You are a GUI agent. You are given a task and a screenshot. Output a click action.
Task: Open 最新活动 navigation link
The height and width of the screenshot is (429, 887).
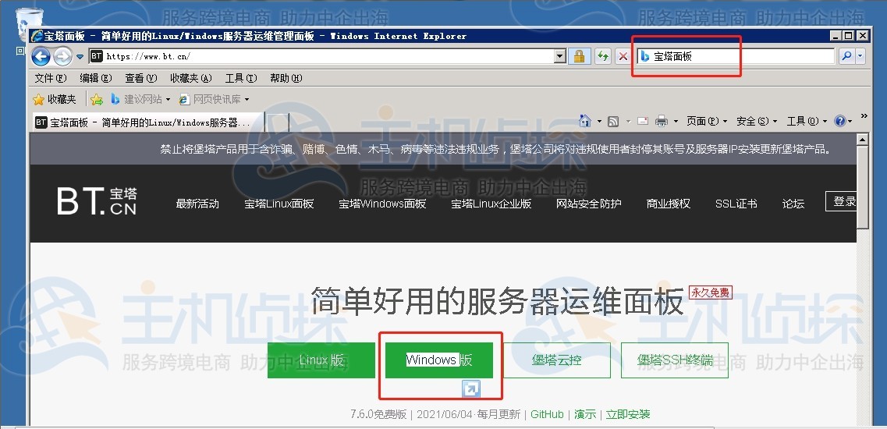click(x=197, y=204)
